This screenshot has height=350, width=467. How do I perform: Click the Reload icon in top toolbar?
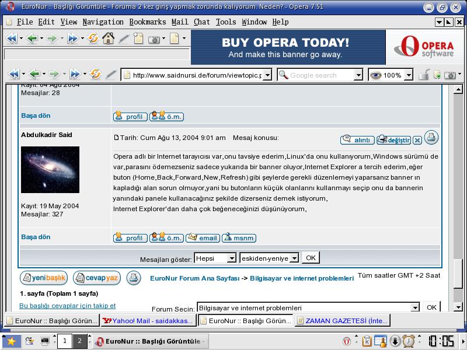click(x=93, y=38)
